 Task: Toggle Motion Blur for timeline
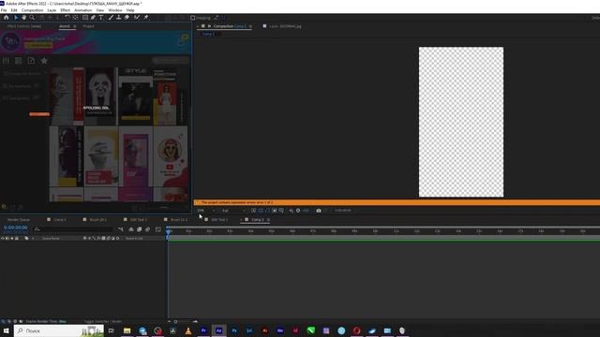click(148, 229)
